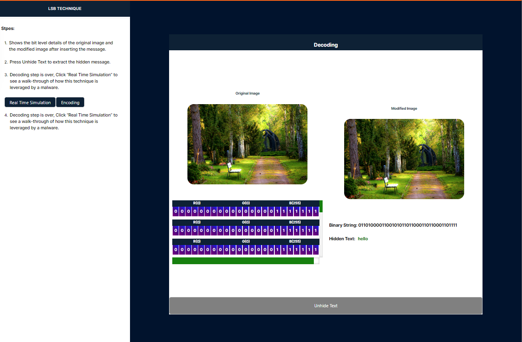This screenshot has height=342, width=522.
Task: Click the B(255) label in first pixel row
Action: click(x=295, y=203)
